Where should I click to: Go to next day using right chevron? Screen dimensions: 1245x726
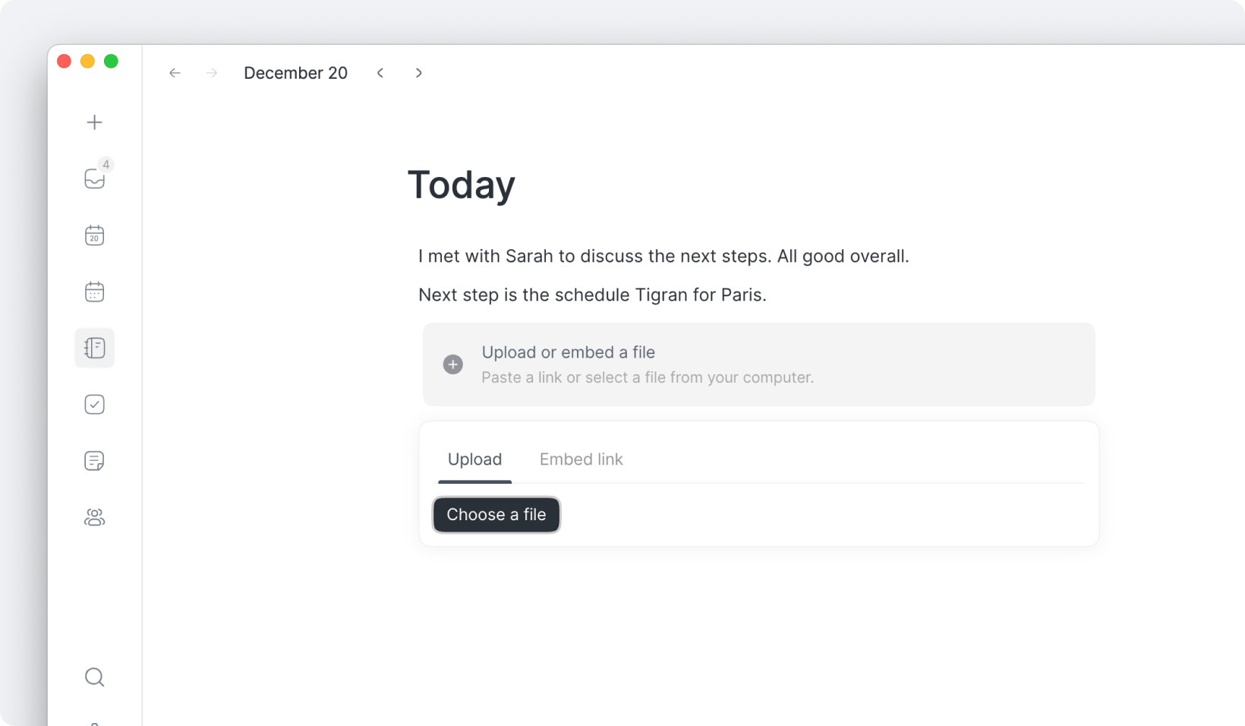[418, 73]
